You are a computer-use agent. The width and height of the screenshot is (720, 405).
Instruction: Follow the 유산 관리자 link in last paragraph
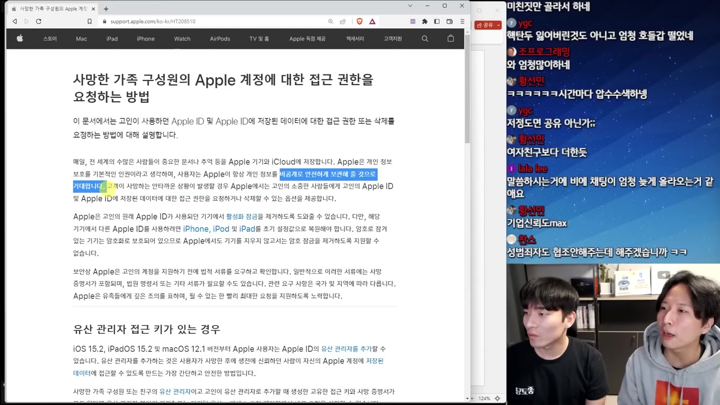coord(175,392)
